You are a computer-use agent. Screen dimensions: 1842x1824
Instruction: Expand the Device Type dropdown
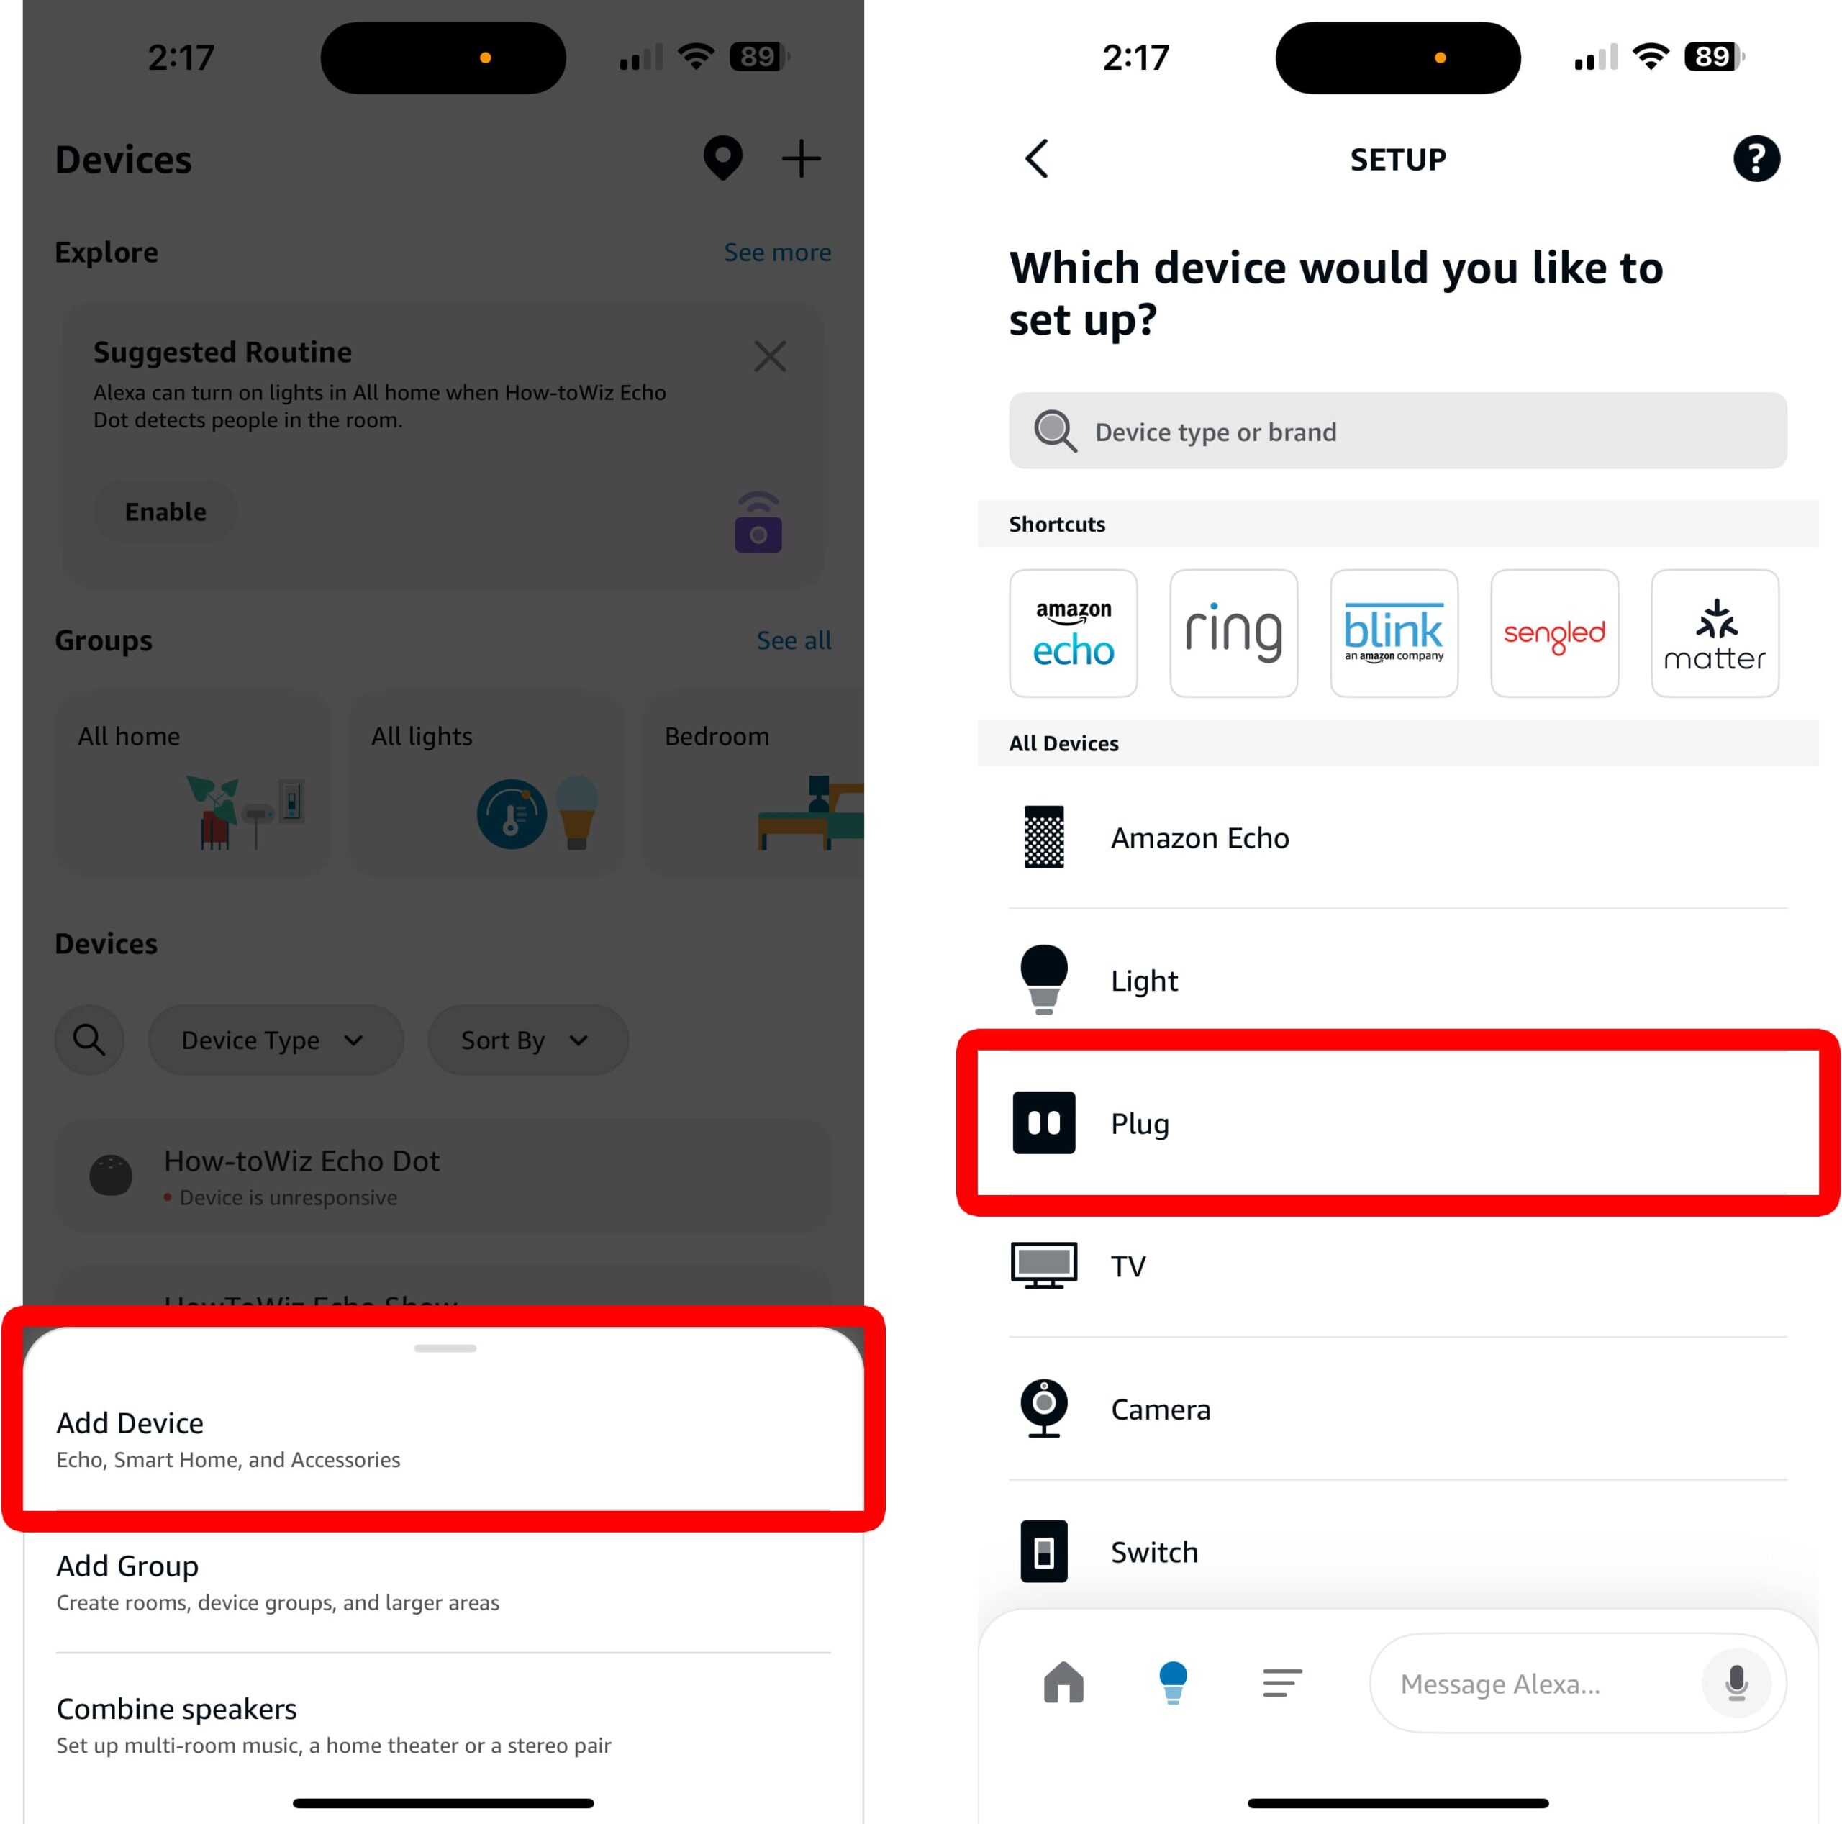[x=276, y=1039]
